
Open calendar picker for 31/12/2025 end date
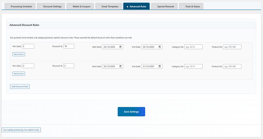coord(160,66)
